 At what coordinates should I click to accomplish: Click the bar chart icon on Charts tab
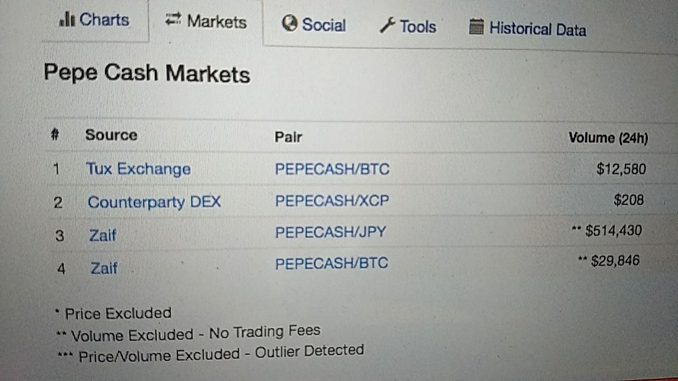pos(67,20)
